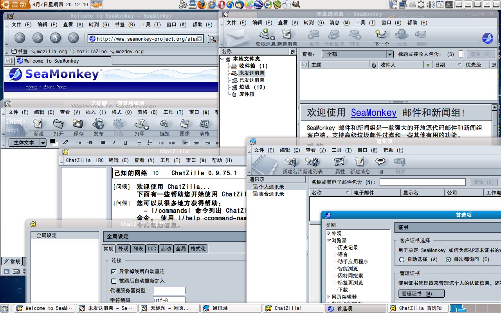This screenshot has height=313, width=501.
Task: Click 链接 link icon in Composer
Action: [164, 124]
